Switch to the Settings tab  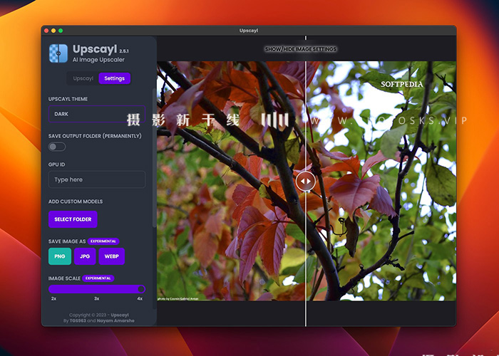[114, 78]
